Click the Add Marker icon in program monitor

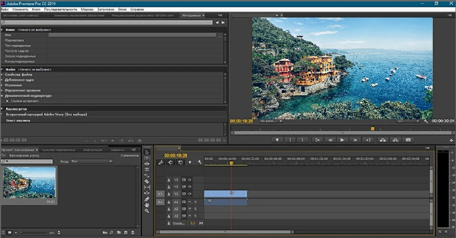point(277,140)
